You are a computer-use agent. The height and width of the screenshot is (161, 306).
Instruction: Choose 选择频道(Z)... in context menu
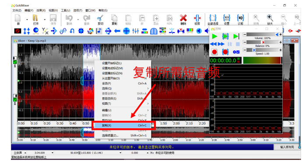(123, 136)
